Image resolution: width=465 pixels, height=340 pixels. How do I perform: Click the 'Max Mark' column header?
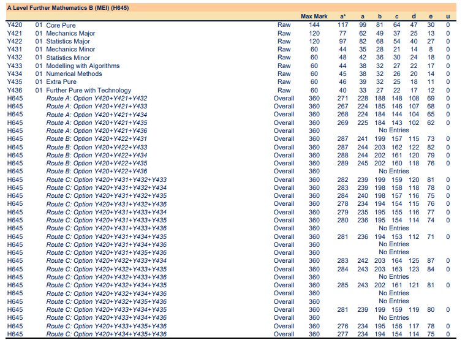(314, 17)
